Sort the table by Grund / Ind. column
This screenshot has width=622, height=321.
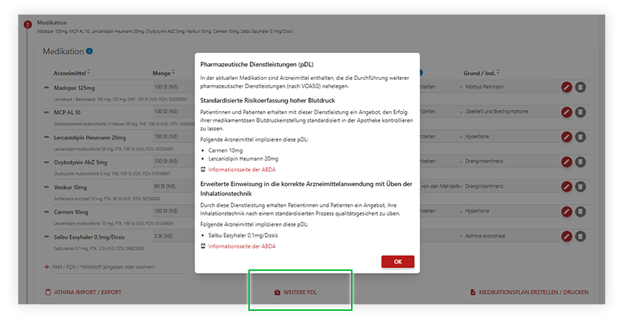(481, 73)
